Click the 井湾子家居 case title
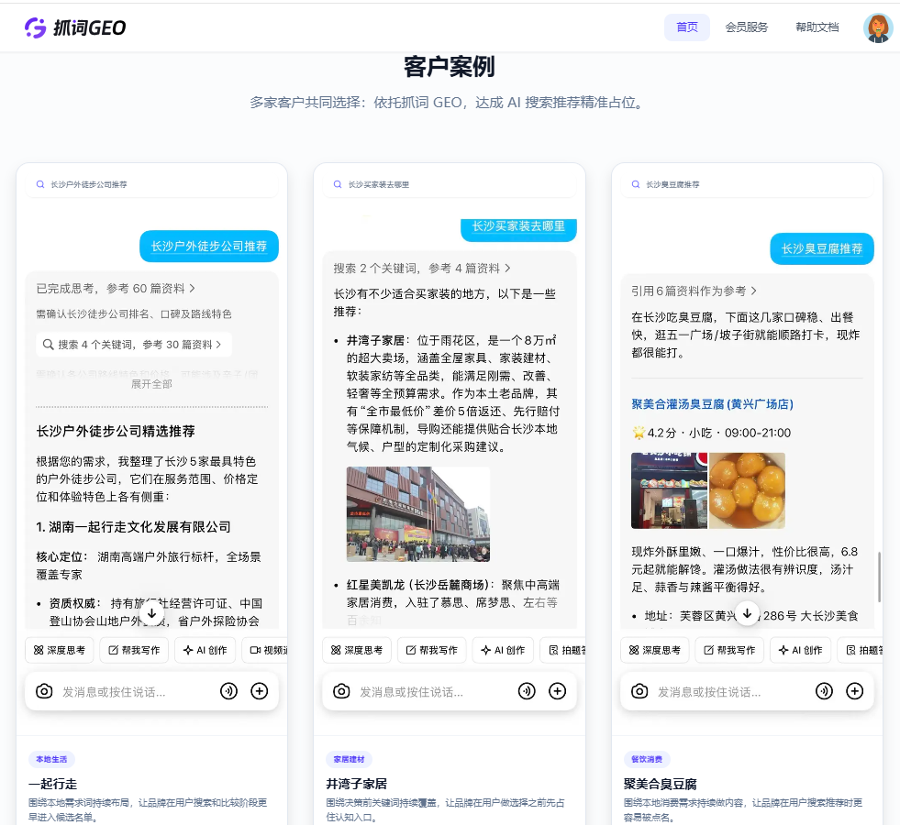 (357, 784)
